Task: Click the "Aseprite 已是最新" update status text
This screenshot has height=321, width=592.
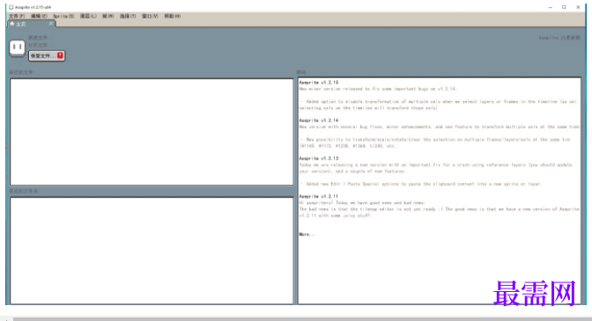Action: [559, 38]
